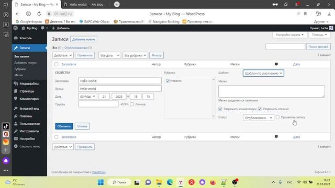
Task: Click the browser back arrow
Action: [x=17, y=14]
